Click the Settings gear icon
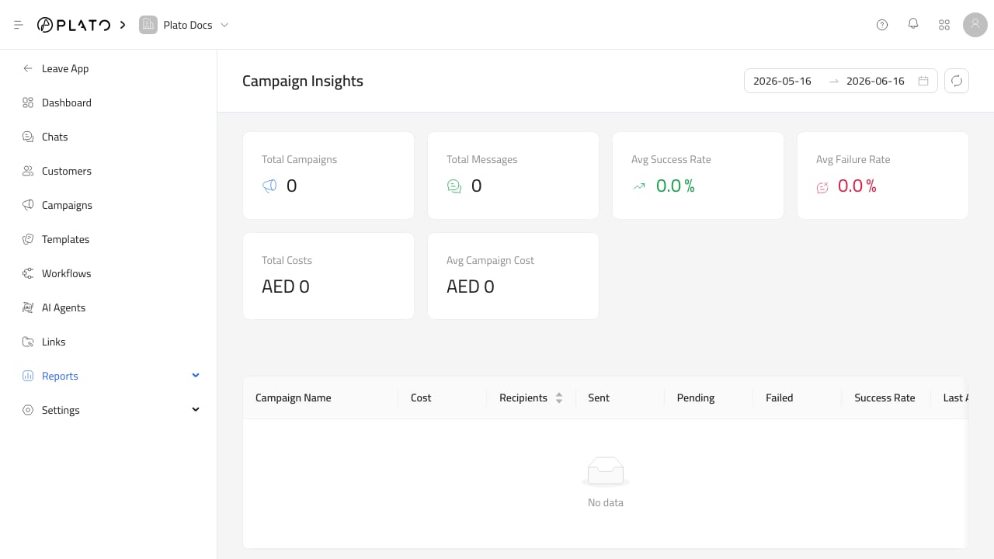The image size is (994, 559). pos(28,410)
